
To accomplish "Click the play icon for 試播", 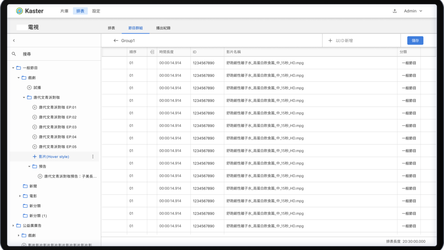I will pos(29,87).
